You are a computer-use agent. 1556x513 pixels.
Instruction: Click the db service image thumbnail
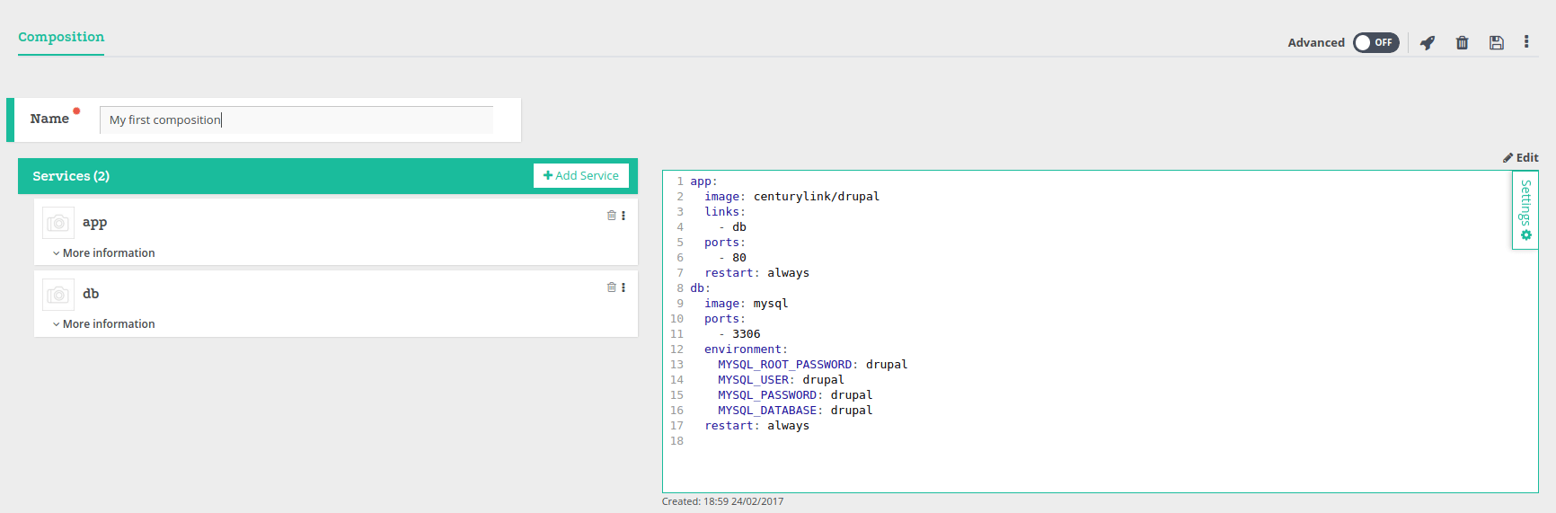pos(58,294)
